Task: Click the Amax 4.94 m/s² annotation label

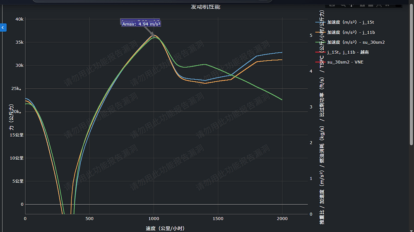Action: 141,24
